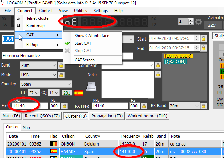
Task: Click the [LOTW USER] yellow label
Action: 178,56
